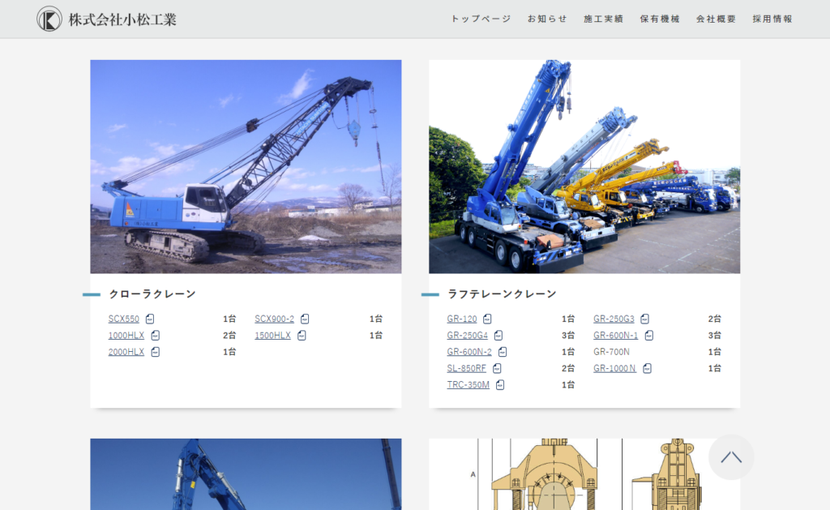
Task: Click the PDF icon next to TRC-350M
Action: pyautogui.click(x=500, y=384)
